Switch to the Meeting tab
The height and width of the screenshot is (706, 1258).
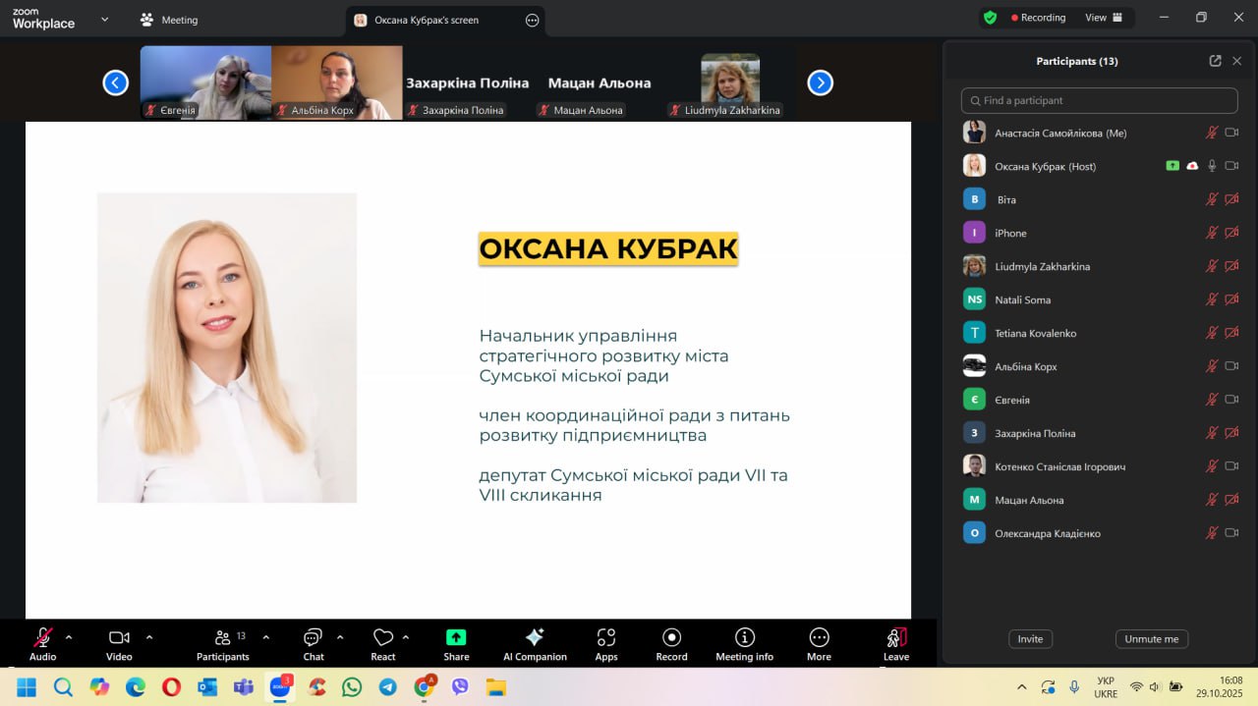click(x=169, y=20)
